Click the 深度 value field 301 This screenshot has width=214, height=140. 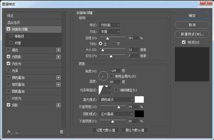pos(133,38)
